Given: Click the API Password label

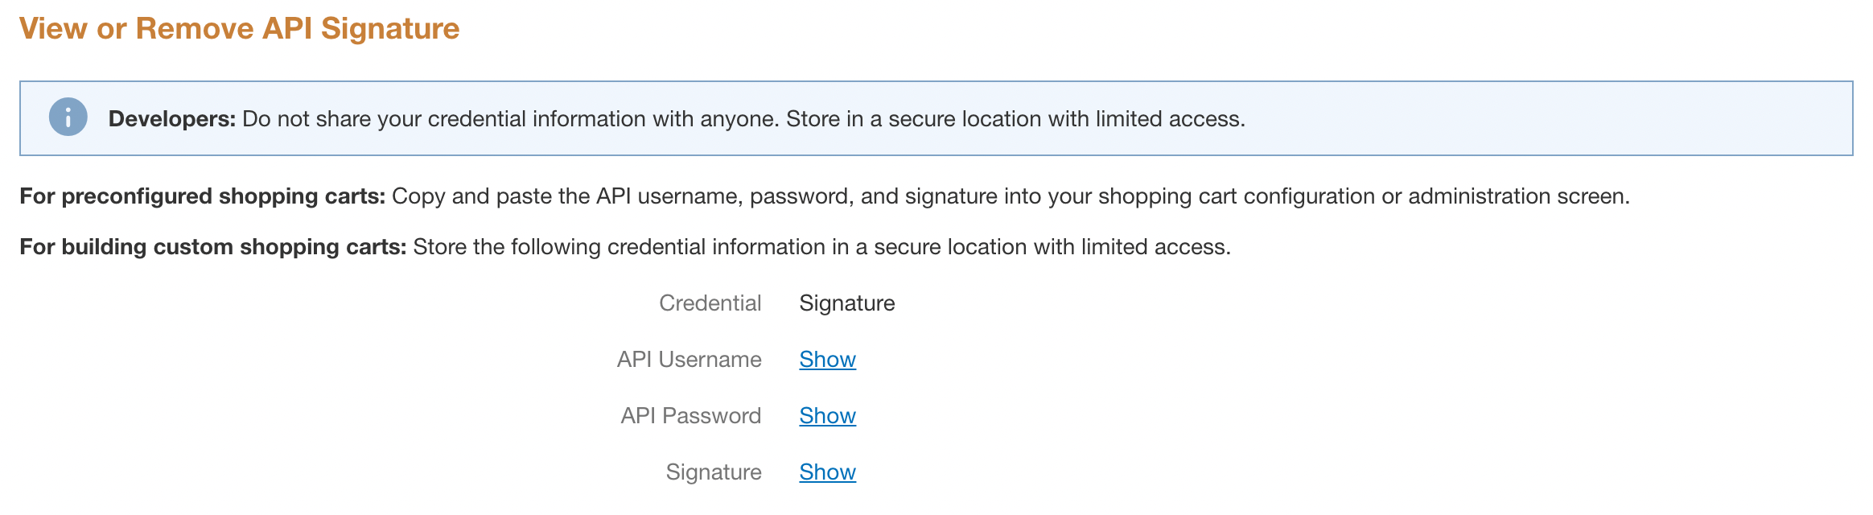Looking at the screenshot, I should coord(691,416).
